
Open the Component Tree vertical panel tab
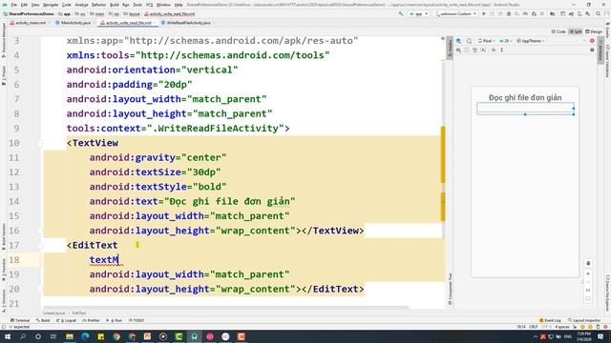tap(450, 289)
